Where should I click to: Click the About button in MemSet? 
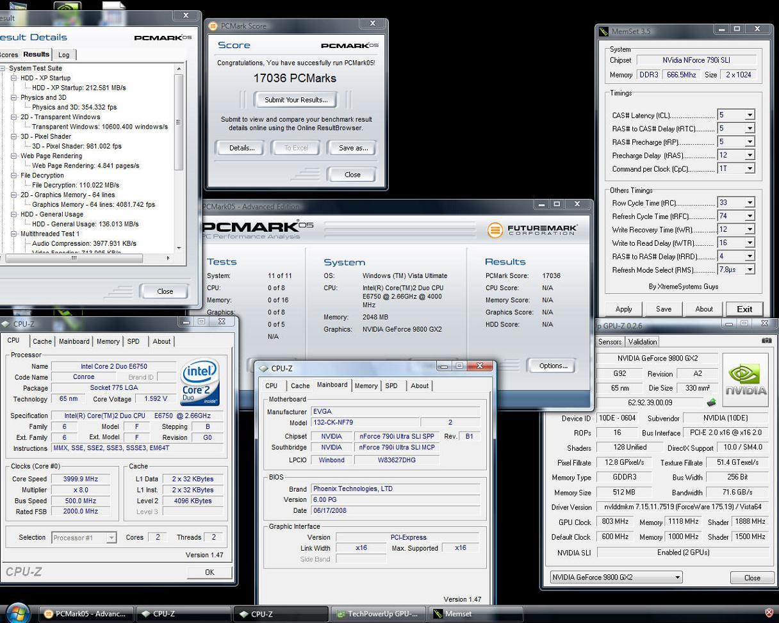pyautogui.click(x=703, y=309)
